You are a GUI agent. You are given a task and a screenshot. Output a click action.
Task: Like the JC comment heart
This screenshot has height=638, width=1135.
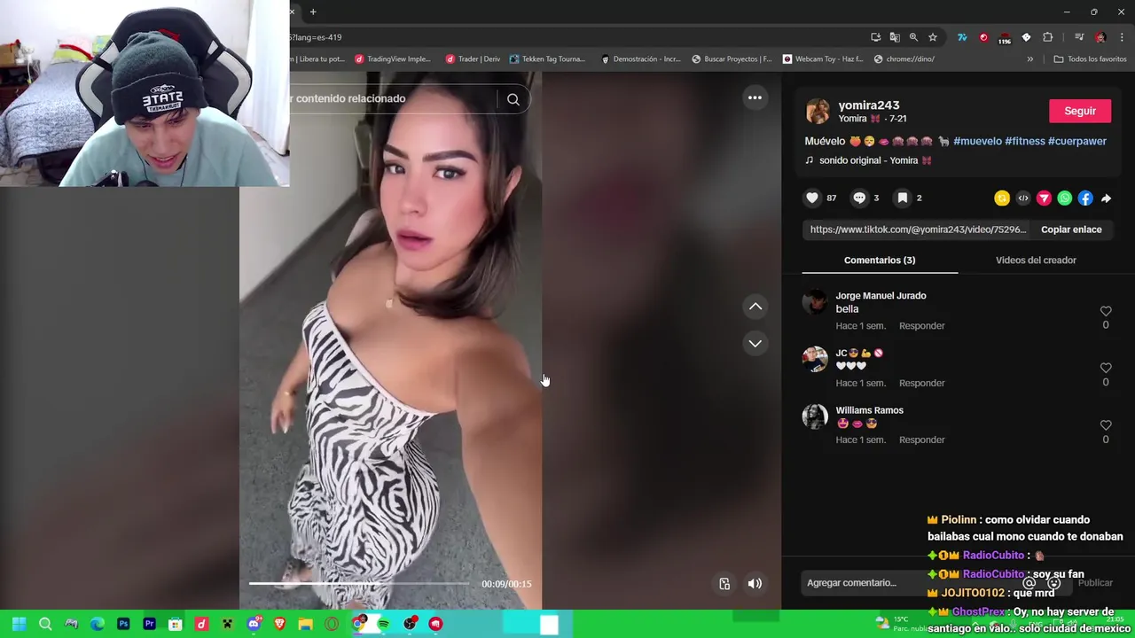[x=1106, y=368]
